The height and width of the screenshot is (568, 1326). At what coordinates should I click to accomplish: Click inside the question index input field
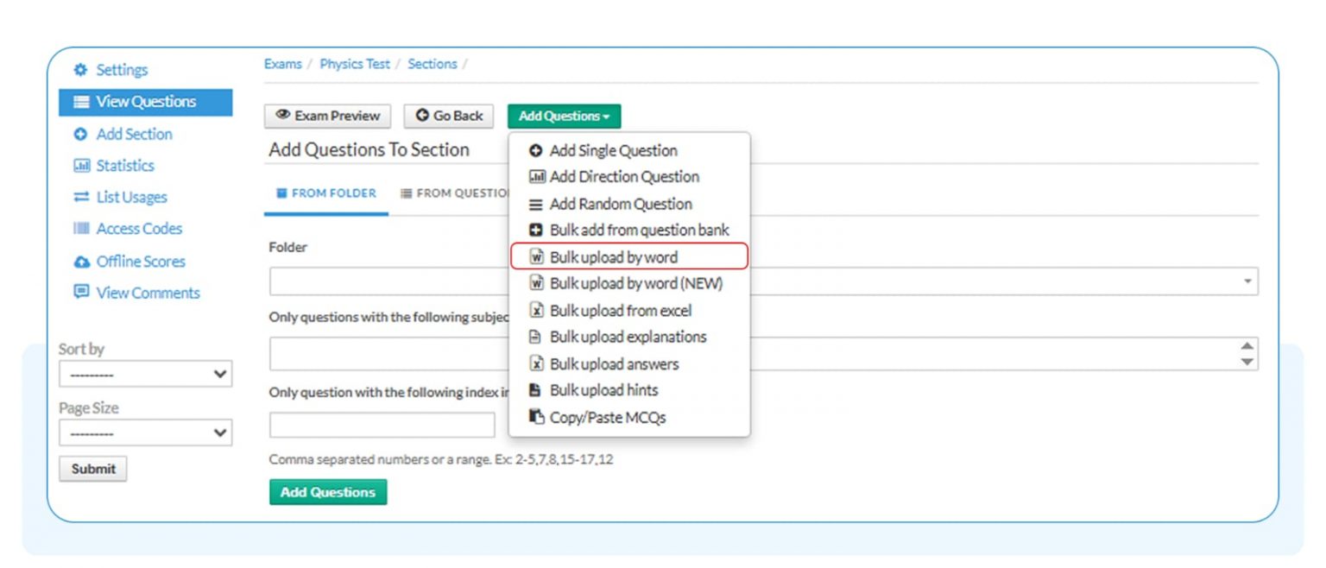[381, 424]
